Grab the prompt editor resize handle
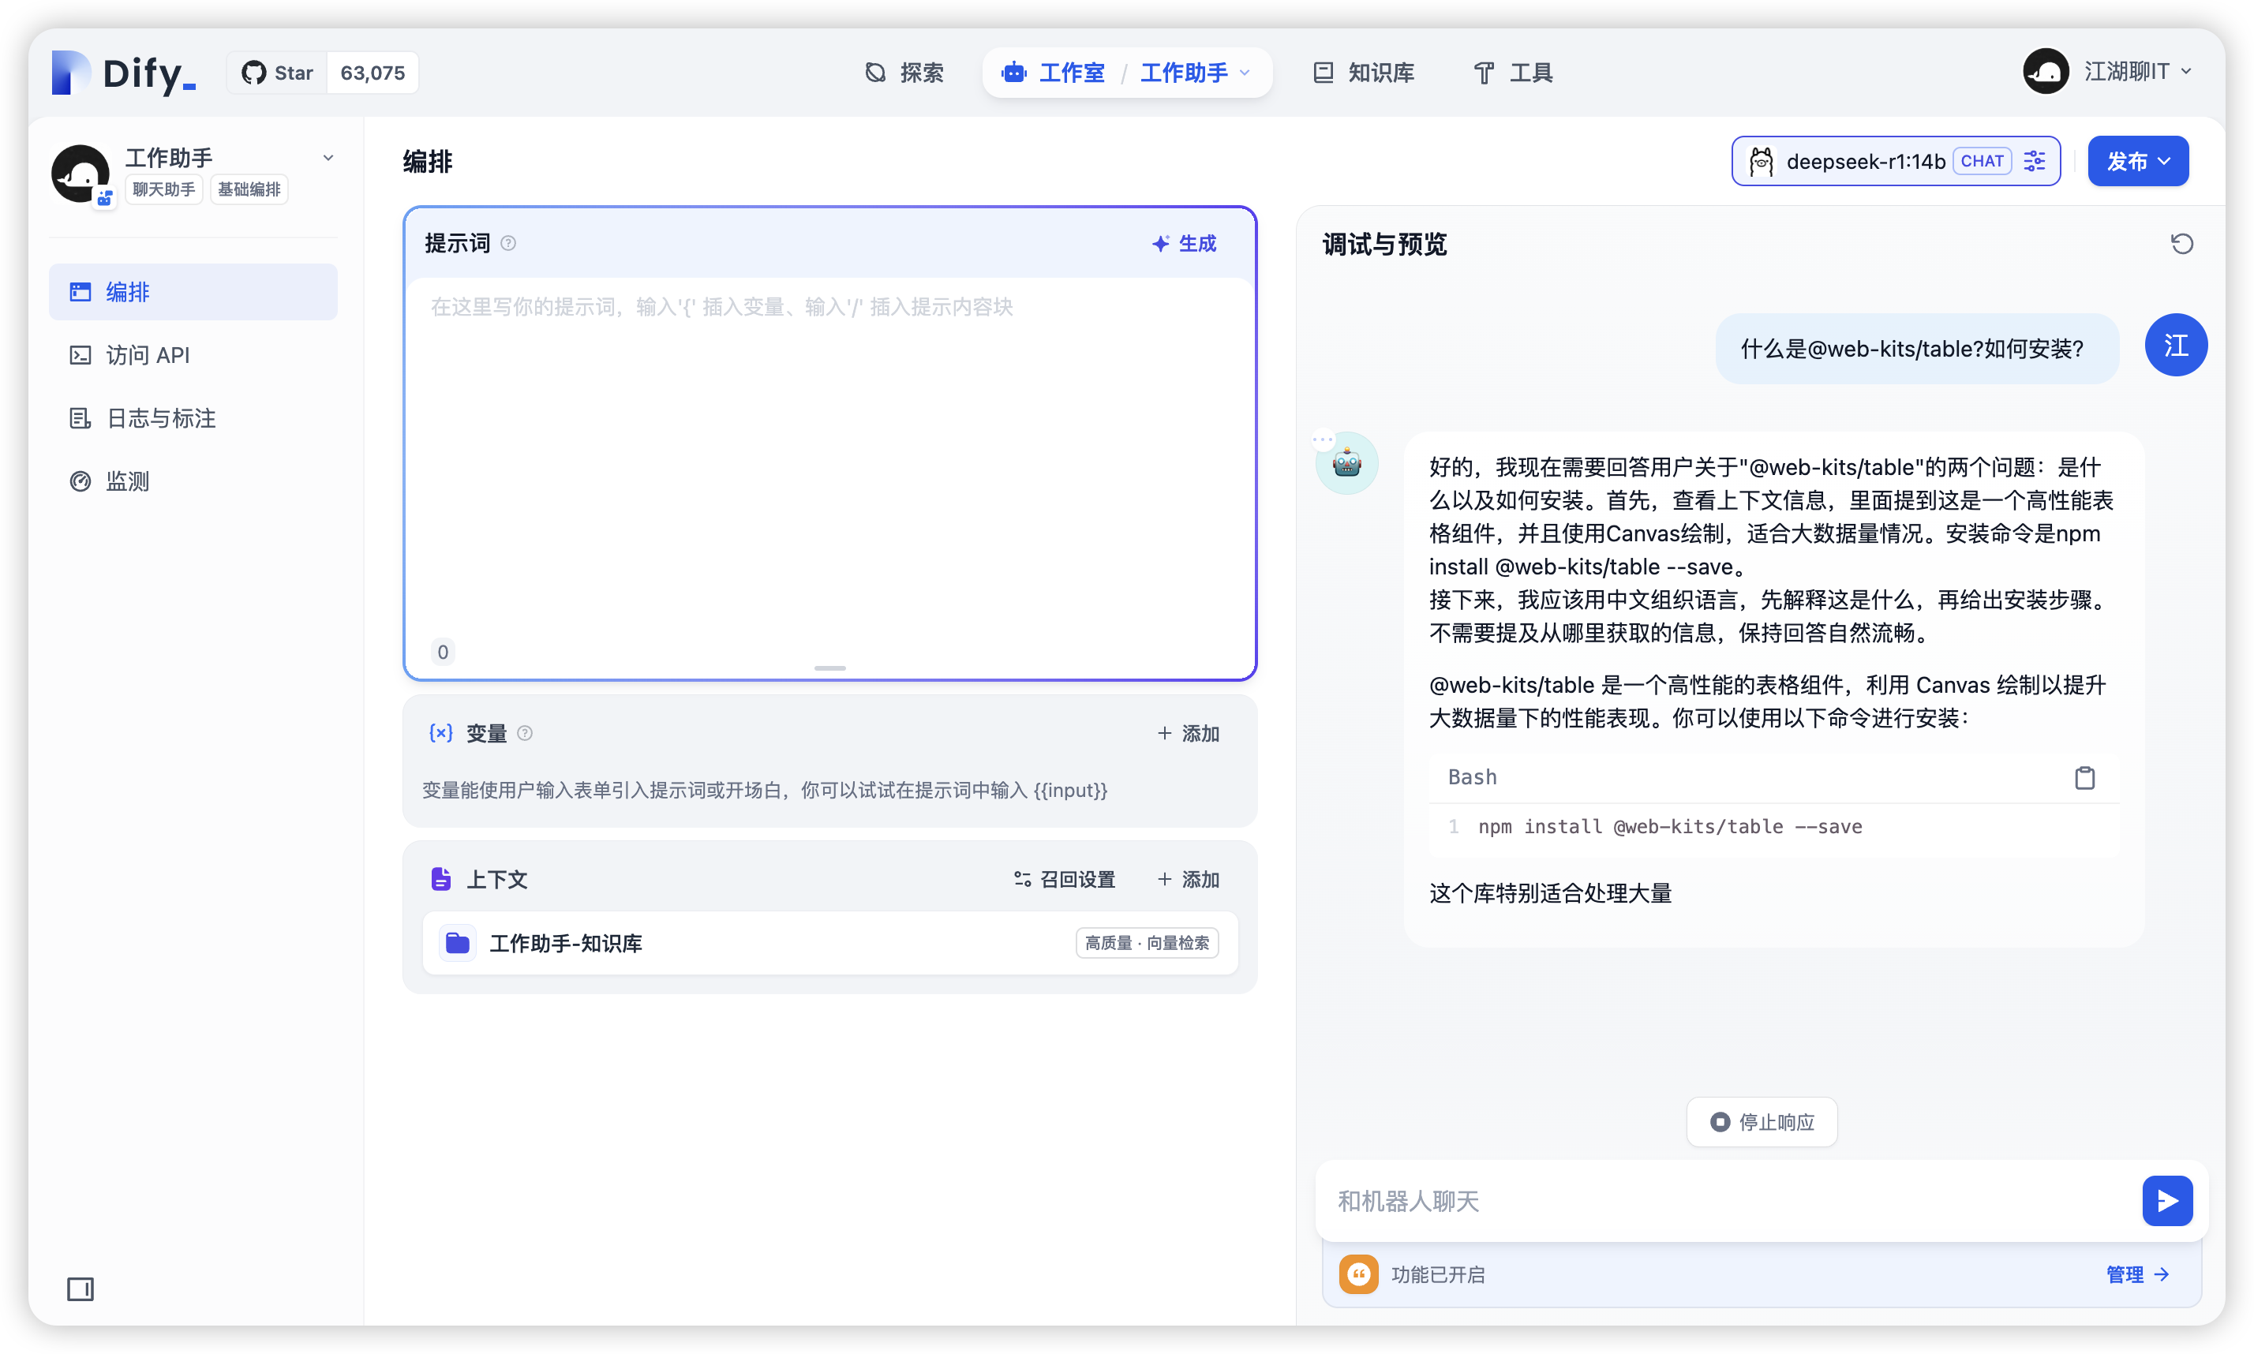The width and height of the screenshot is (2254, 1354). point(829,668)
